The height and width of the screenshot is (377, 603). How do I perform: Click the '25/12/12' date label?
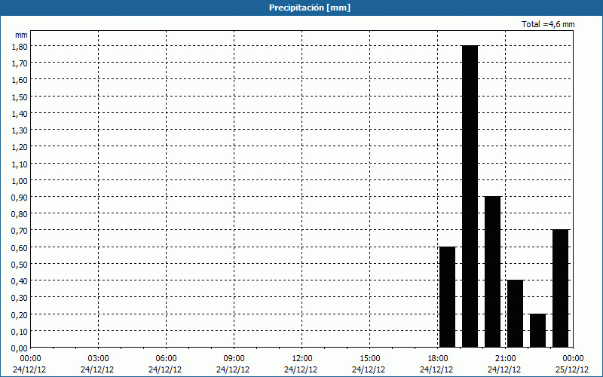[x=572, y=369]
